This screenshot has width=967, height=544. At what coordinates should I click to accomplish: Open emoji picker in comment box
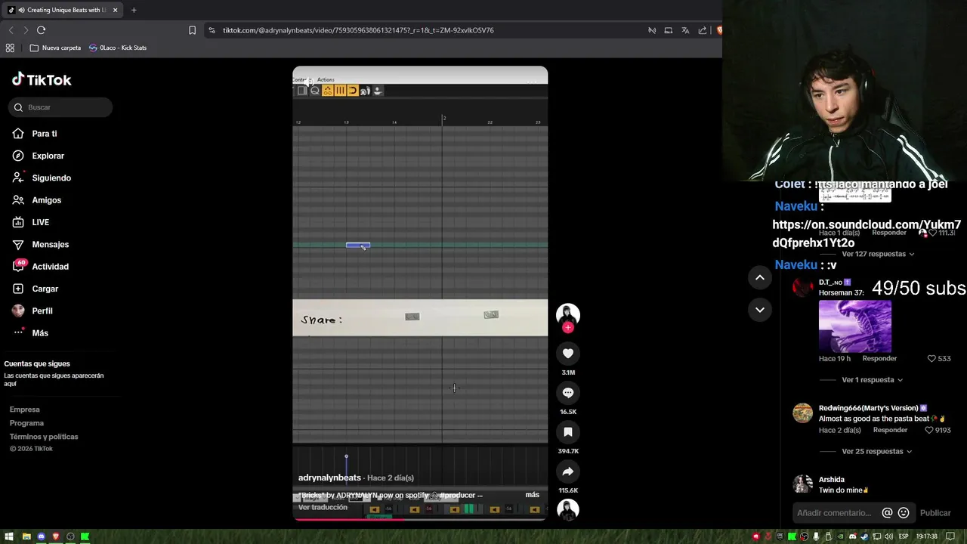pos(904,513)
